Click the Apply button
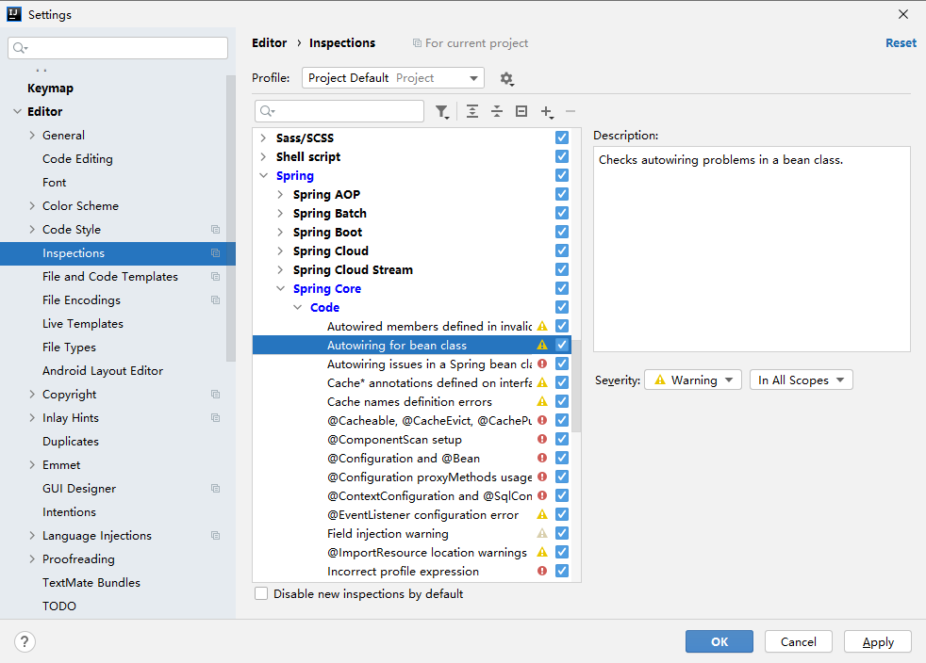The width and height of the screenshot is (926, 663). 877,641
